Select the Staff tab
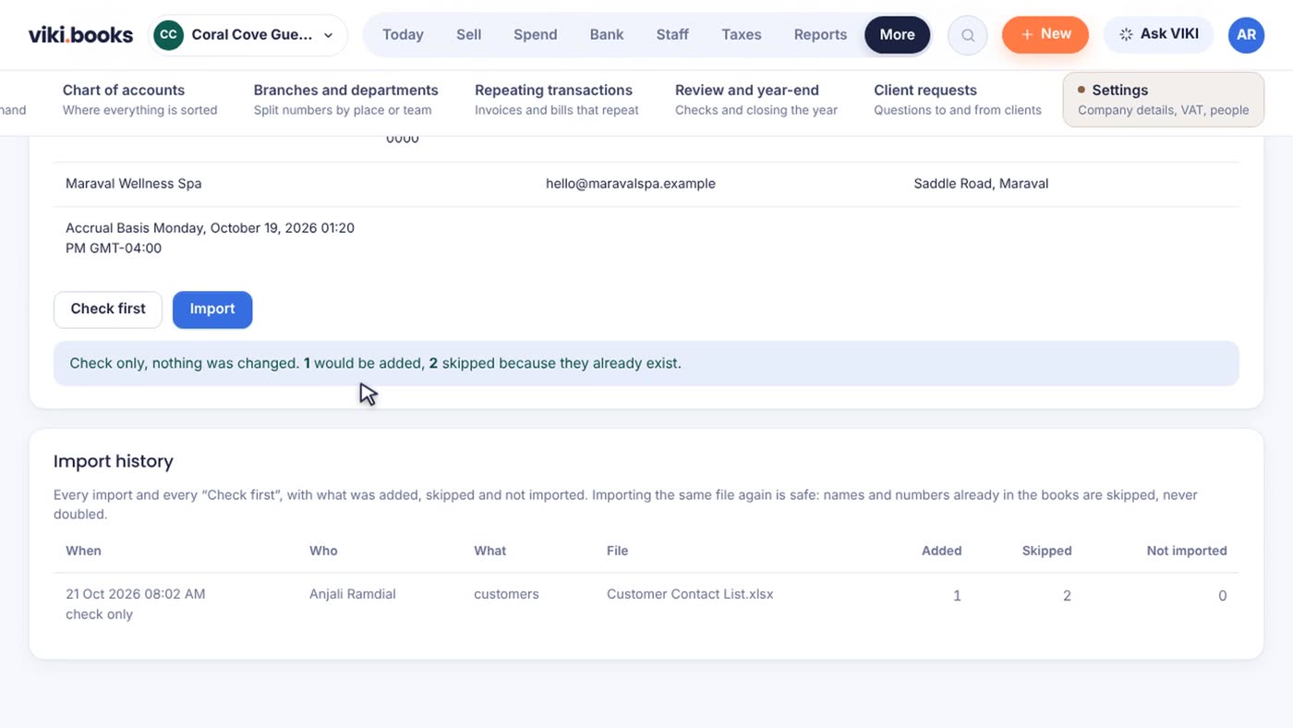This screenshot has width=1293, height=728. [x=672, y=35]
